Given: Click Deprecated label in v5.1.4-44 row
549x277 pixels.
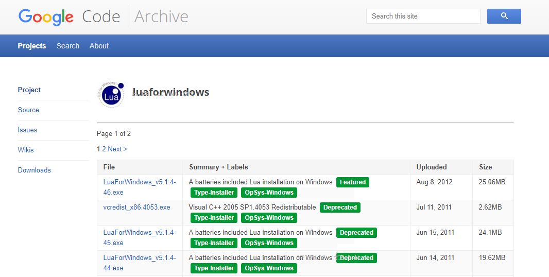Looking at the screenshot, I should click(x=356, y=258).
